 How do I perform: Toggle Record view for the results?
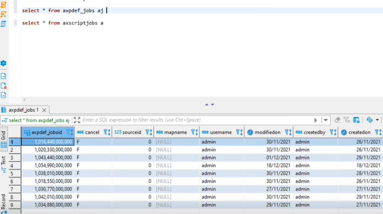click(x=3, y=201)
